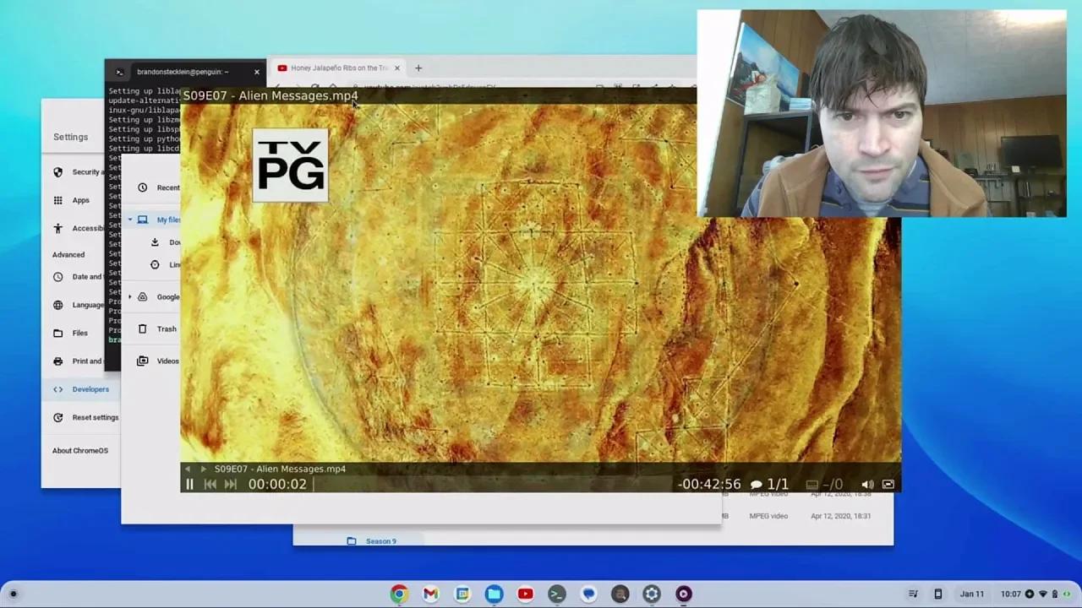Image resolution: width=1082 pixels, height=608 pixels.
Task: Open the previous chapter in the video player
Action: (x=209, y=484)
